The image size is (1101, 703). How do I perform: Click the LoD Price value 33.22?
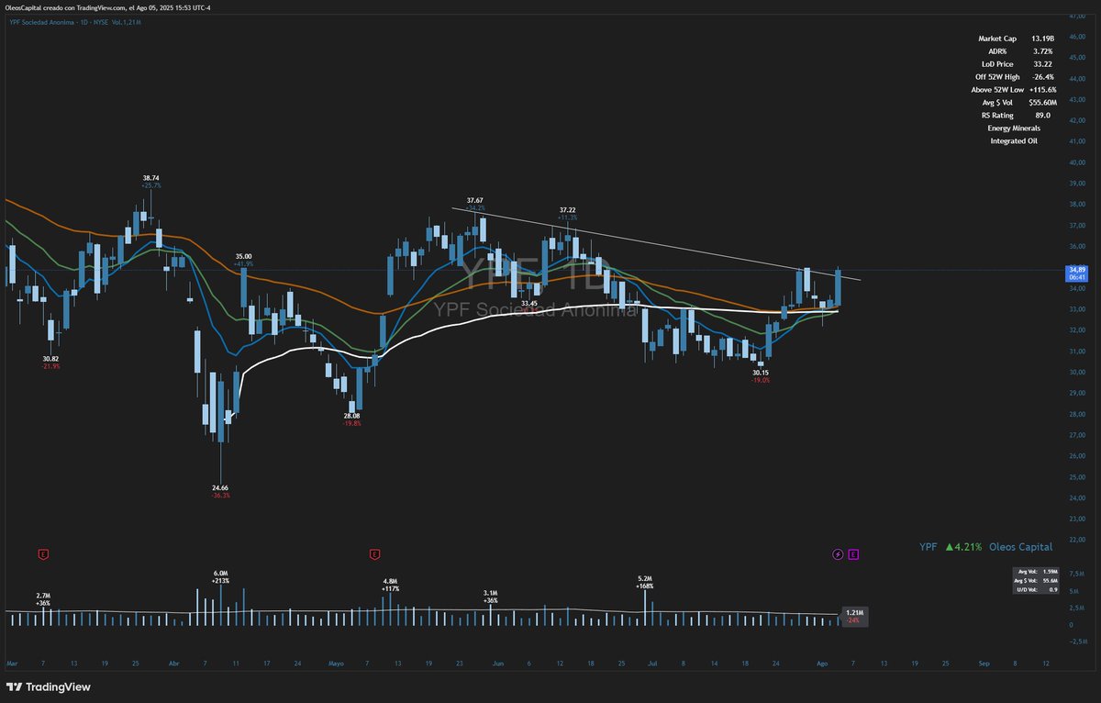pos(1041,64)
